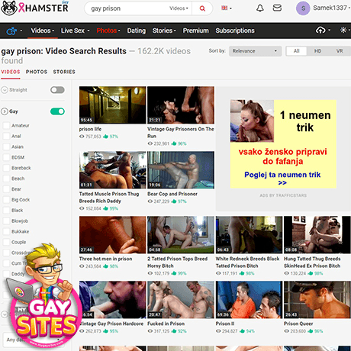Image resolution: width=351 pixels, height=351 pixels.
Task: Select the All quality filter
Action: click(x=296, y=51)
